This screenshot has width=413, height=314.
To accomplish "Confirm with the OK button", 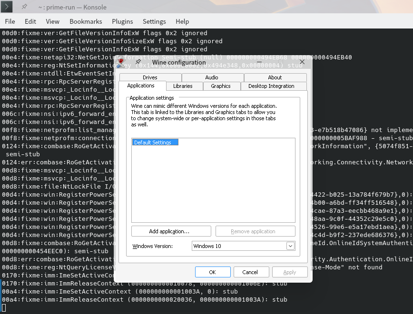I will pyautogui.click(x=213, y=272).
